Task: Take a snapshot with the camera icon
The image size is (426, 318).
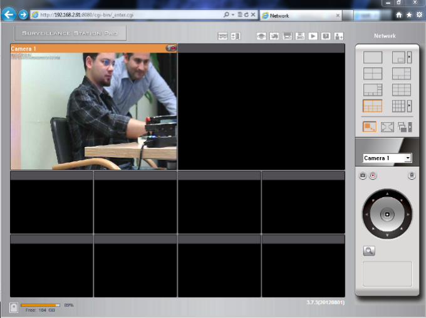Action: 363,176
